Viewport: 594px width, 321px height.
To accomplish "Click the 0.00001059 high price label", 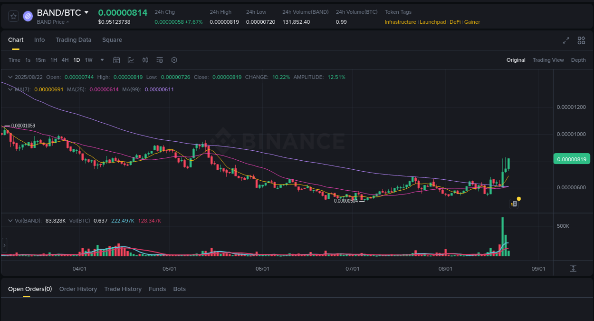I will (23, 126).
